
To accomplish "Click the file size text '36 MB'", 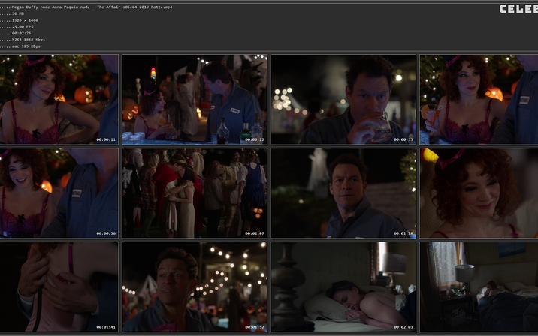I will 18,13.
